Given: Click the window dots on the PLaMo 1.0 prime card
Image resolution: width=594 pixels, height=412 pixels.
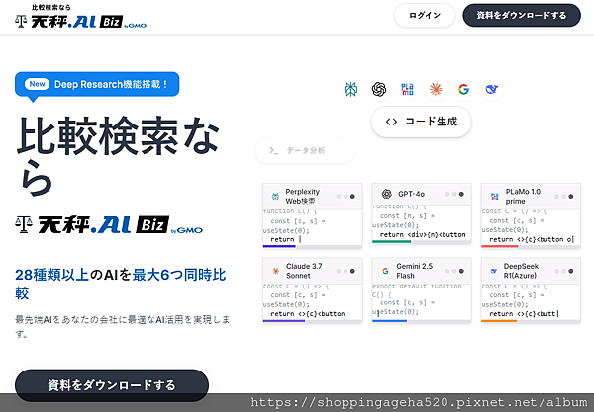Looking at the screenshot, I should (564, 197).
